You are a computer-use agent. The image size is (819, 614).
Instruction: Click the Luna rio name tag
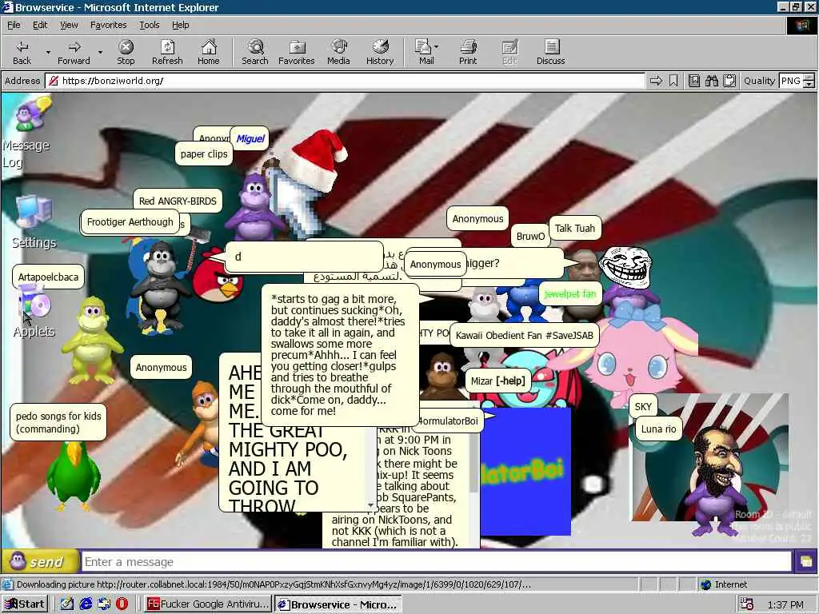(658, 429)
